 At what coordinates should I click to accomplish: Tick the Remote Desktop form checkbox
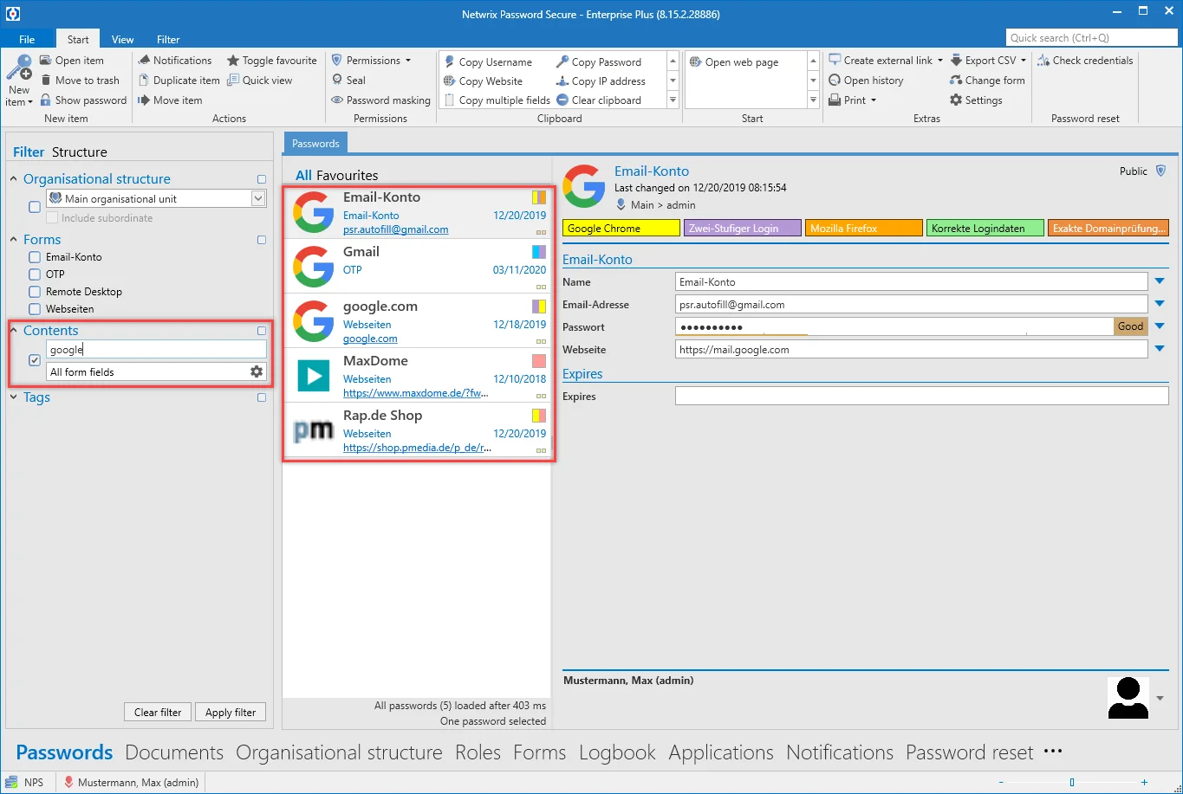click(x=35, y=292)
